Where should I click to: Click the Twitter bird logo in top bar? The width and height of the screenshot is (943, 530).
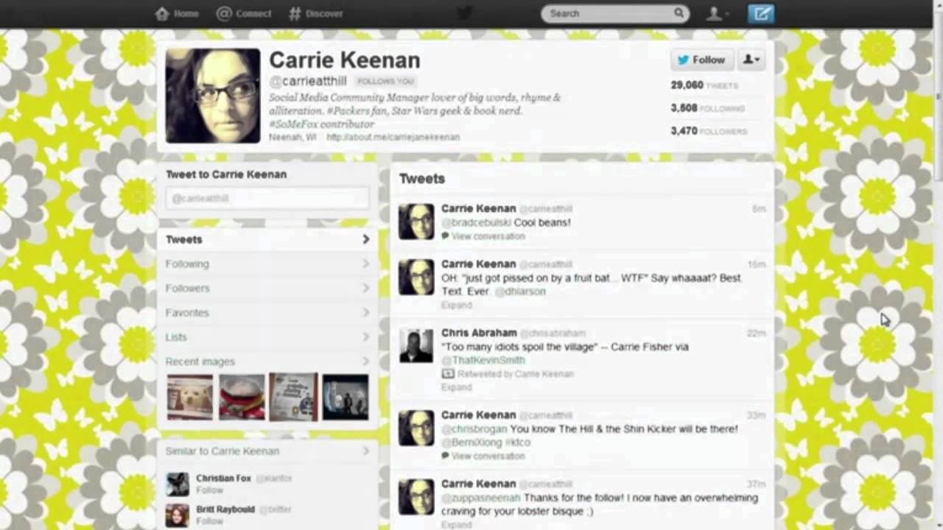point(464,13)
